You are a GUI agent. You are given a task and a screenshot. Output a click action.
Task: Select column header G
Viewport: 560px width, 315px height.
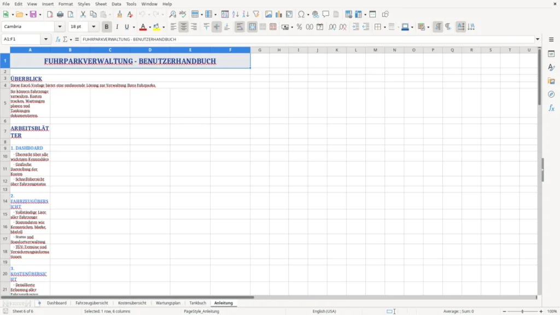click(x=260, y=50)
